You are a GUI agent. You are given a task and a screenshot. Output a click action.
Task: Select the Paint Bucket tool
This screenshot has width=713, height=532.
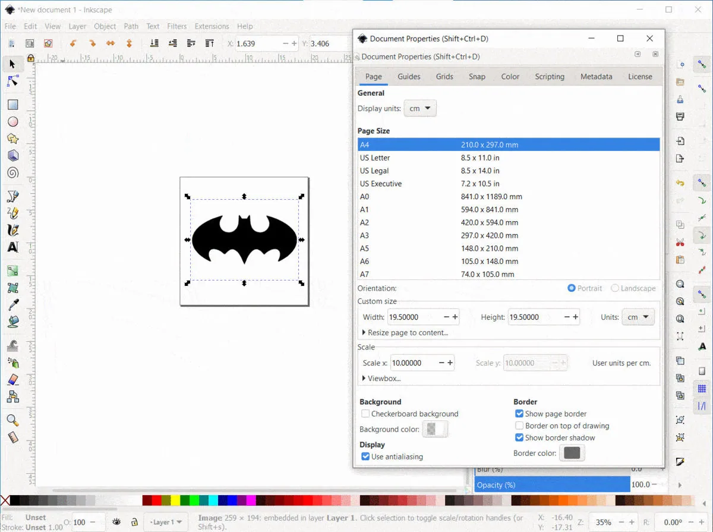click(x=12, y=322)
